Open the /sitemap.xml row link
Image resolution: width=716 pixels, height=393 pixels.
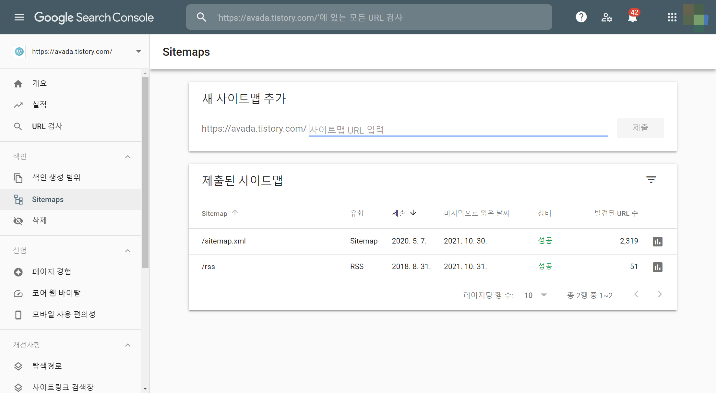[x=224, y=241]
